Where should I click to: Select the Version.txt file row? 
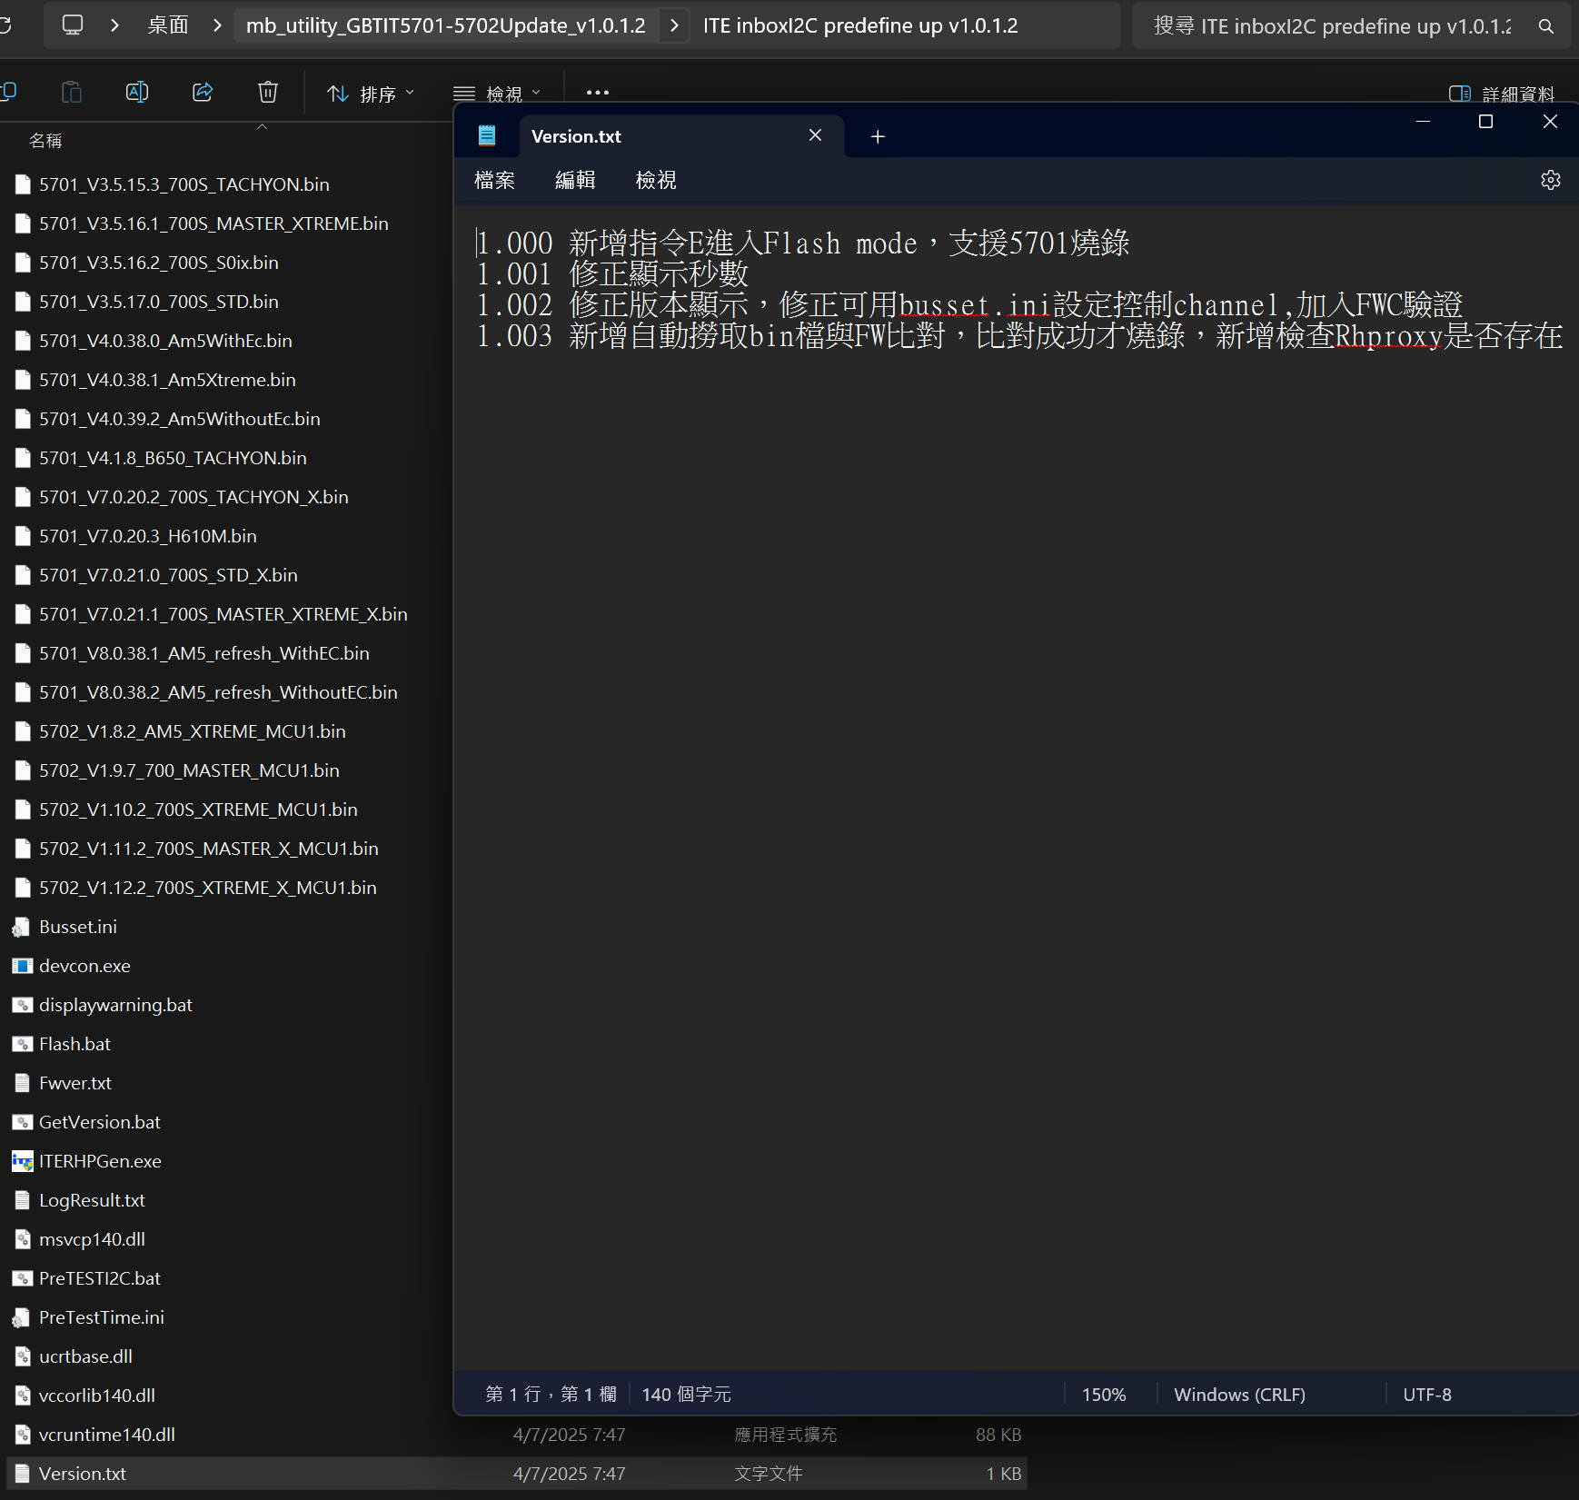pos(516,1474)
